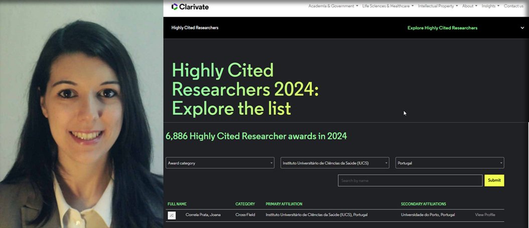Open the Portugal country dropdown
529x228 pixels.
450,163
